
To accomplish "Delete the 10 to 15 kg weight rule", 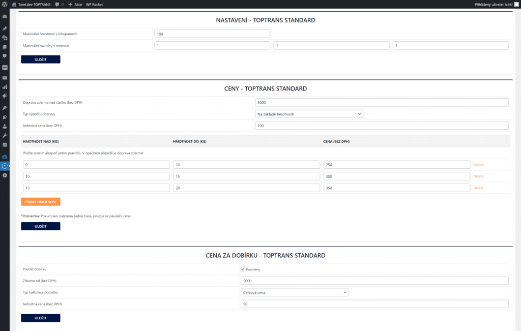I will (478, 176).
